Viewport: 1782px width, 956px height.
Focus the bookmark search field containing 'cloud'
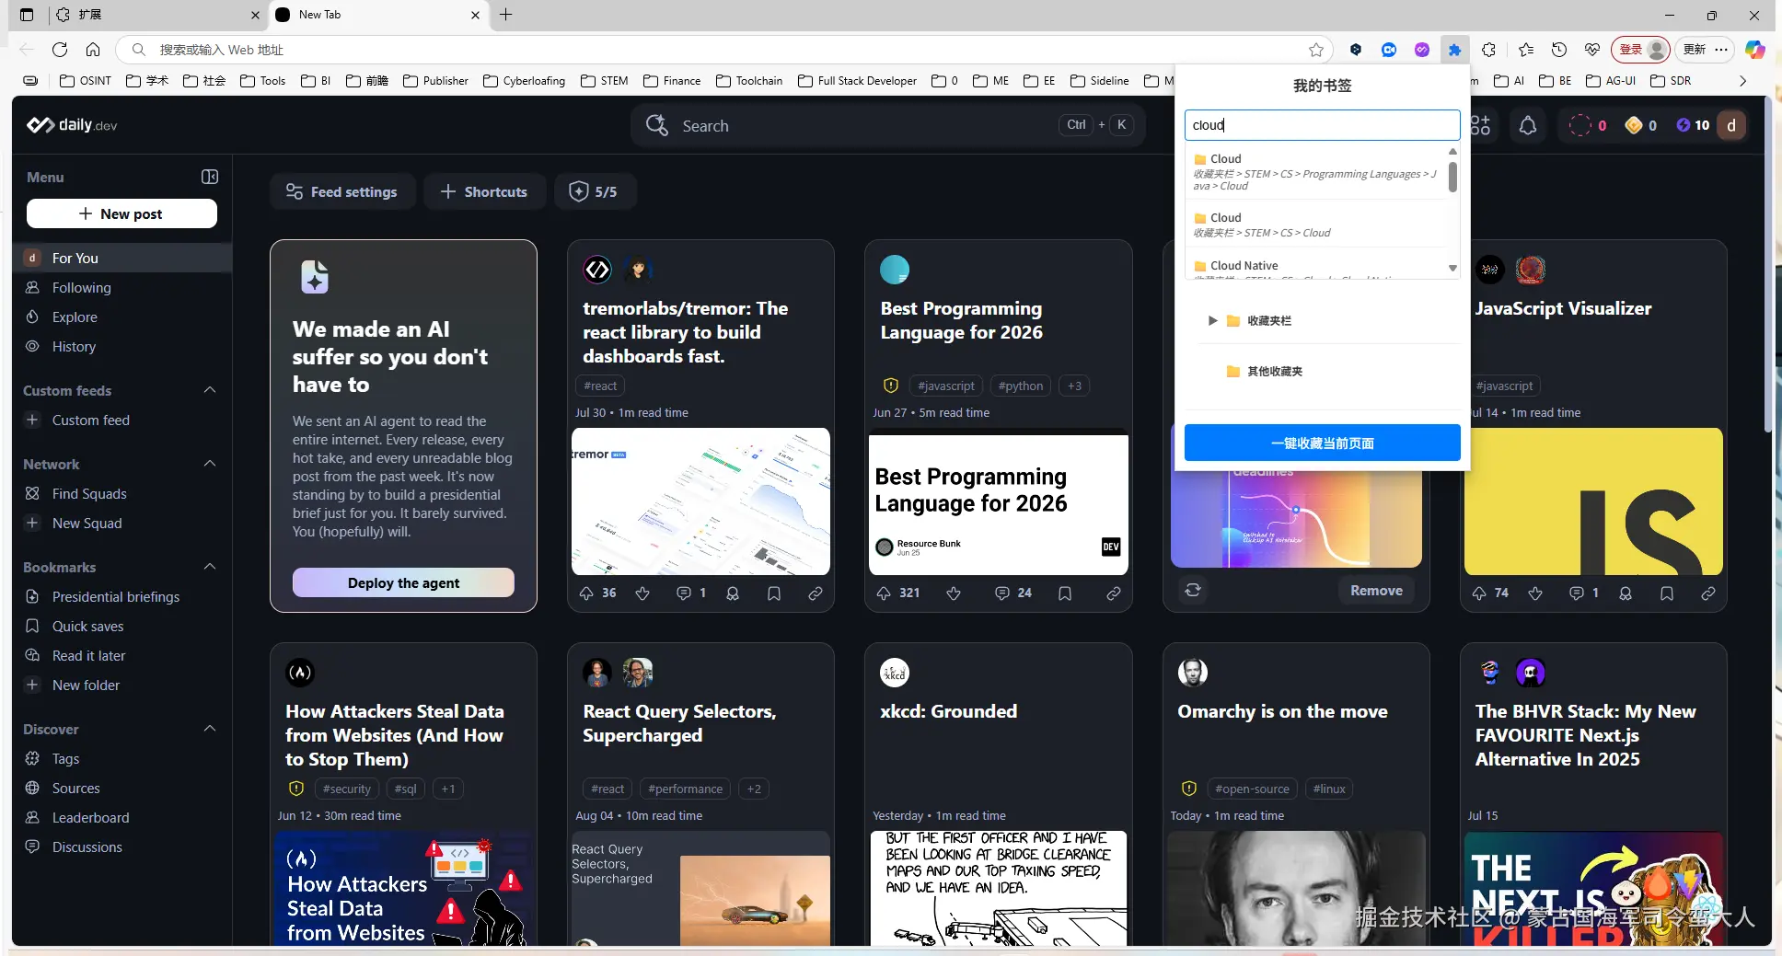click(x=1322, y=125)
